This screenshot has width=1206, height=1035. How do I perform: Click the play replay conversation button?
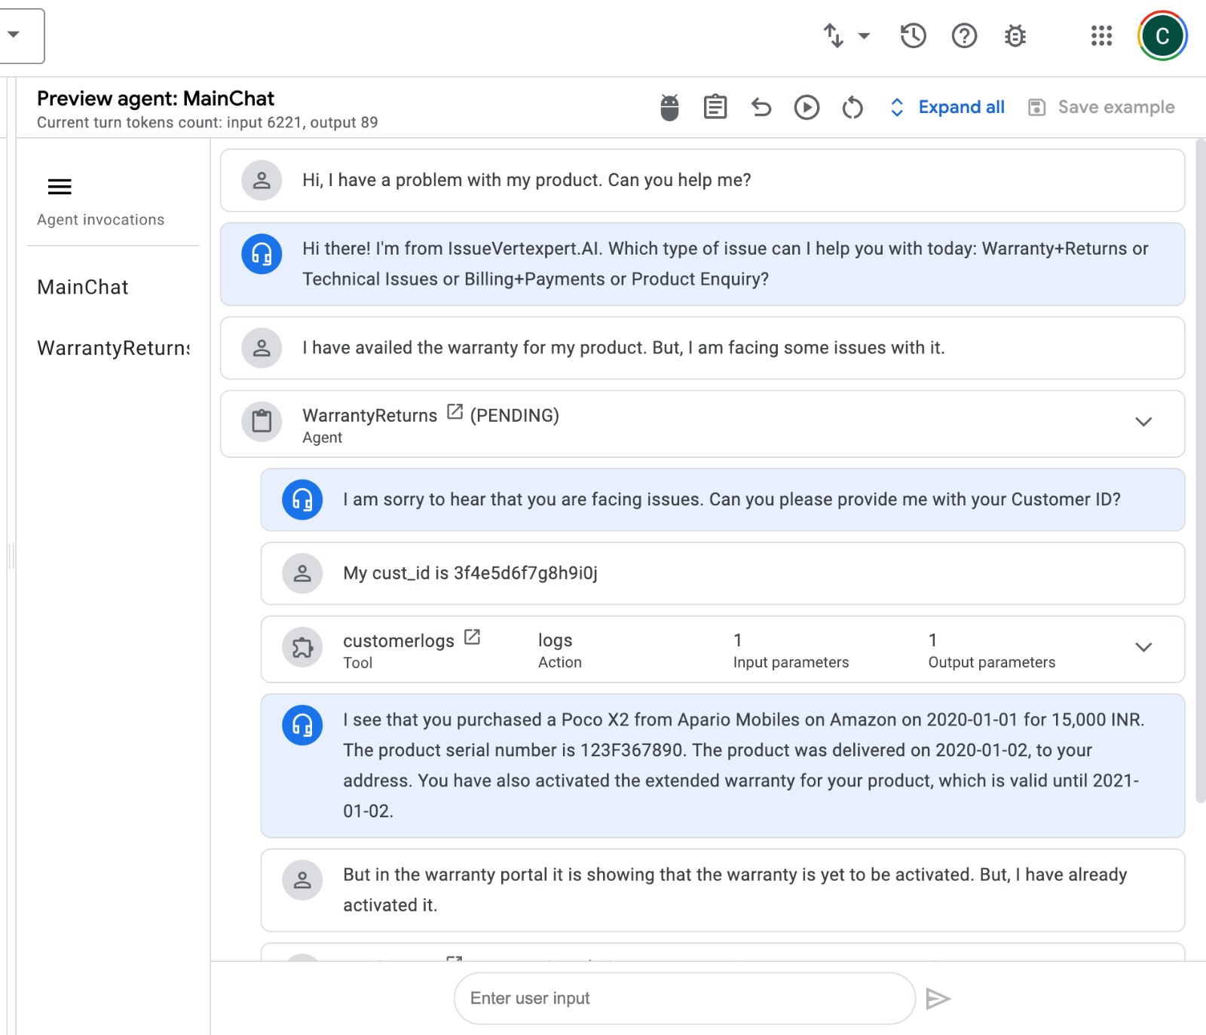click(x=807, y=107)
